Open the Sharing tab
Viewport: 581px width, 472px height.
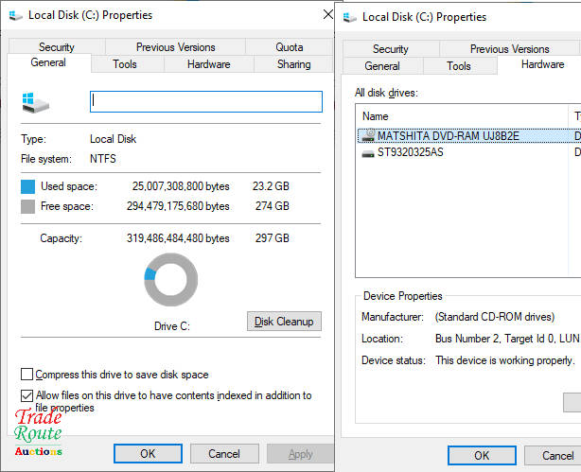(x=293, y=64)
